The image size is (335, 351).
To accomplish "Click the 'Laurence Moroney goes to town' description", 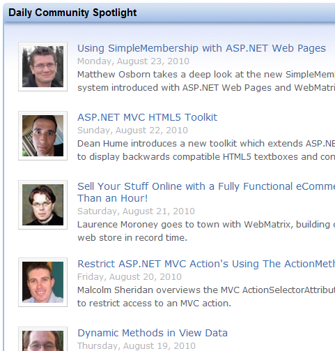I will coord(206,231).
